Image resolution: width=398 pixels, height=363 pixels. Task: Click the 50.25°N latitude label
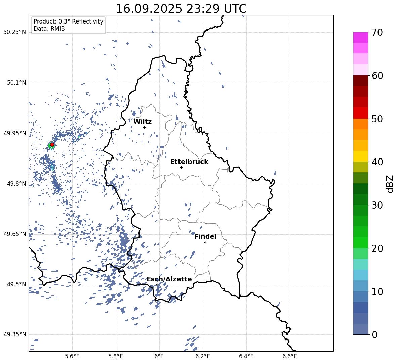[x=15, y=32]
